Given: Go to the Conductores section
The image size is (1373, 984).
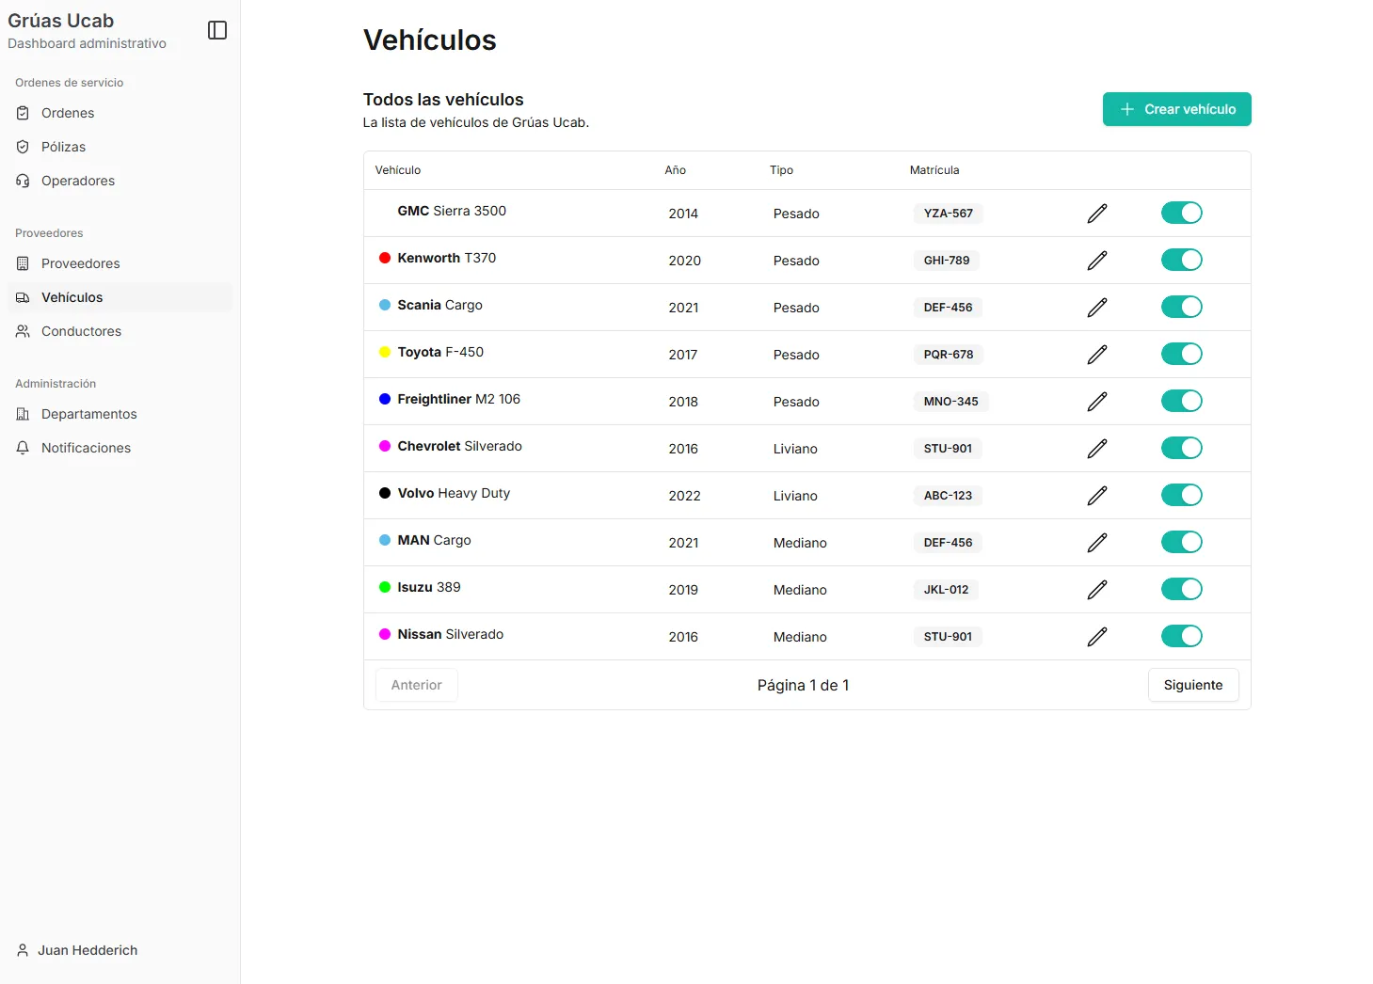Looking at the screenshot, I should click(81, 331).
